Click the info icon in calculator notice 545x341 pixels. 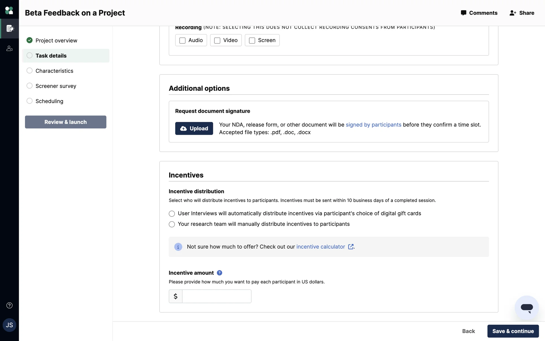[178, 247]
